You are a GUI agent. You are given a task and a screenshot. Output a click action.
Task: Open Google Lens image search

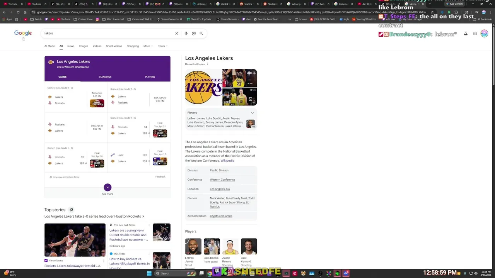tap(194, 33)
